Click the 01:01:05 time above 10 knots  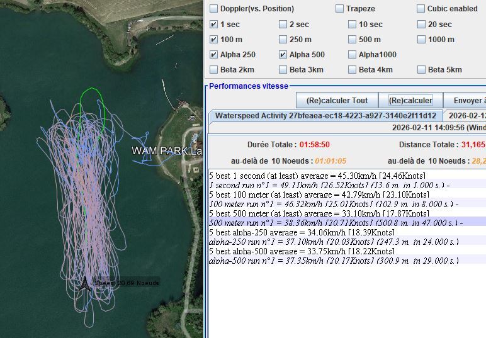pos(331,161)
